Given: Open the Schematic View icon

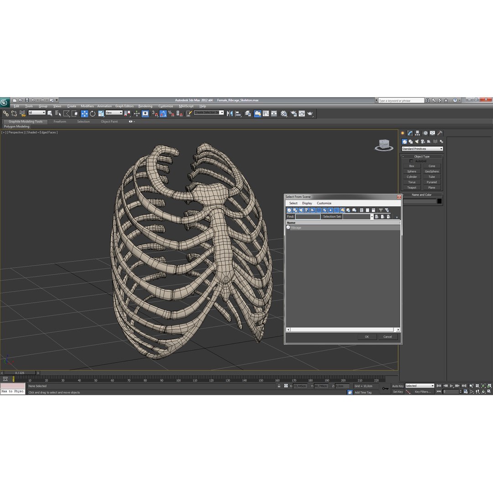Looking at the screenshot, I should point(274,114).
